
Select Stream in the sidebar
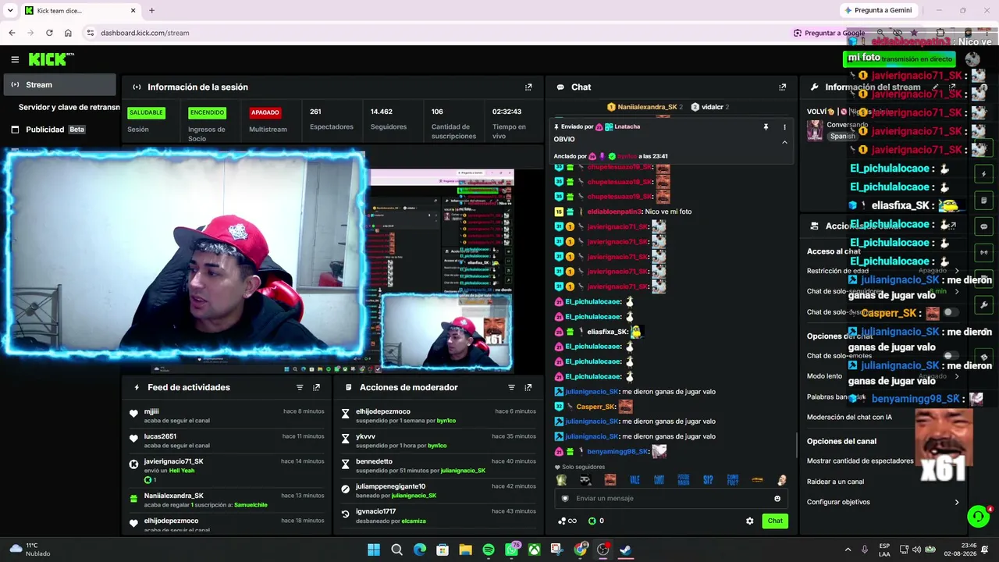click(61, 85)
